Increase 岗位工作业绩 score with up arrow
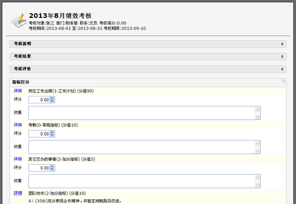The width and height of the screenshot is (296, 204). point(52,98)
